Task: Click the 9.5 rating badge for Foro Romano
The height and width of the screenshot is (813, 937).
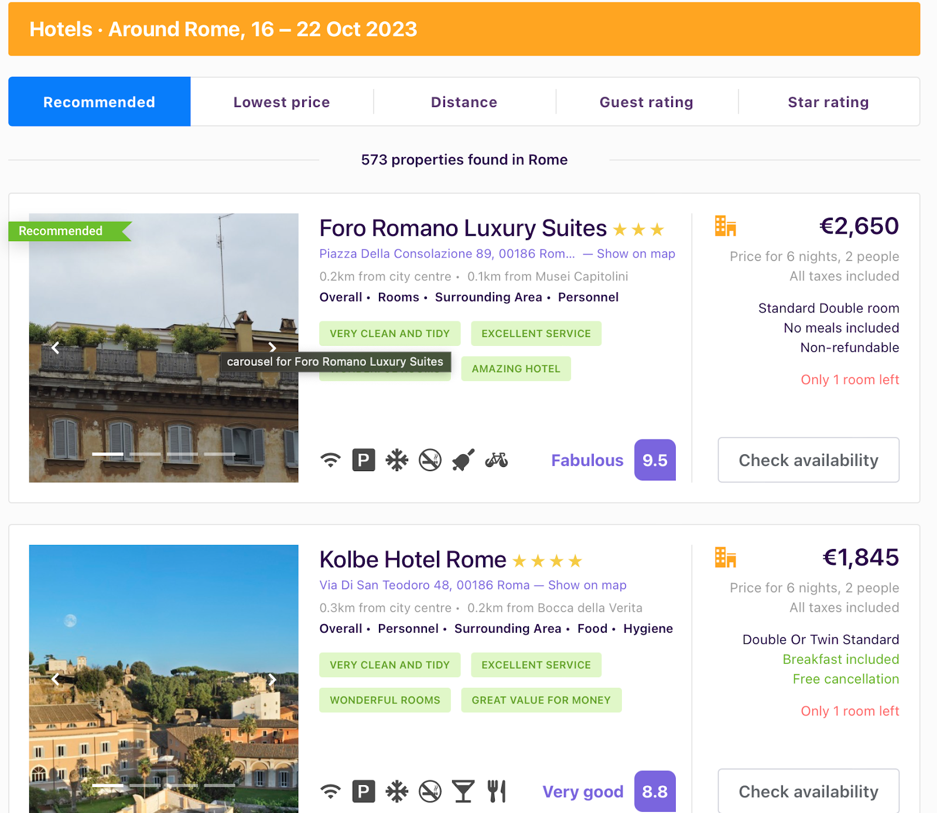Action: pyautogui.click(x=655, y=460)
